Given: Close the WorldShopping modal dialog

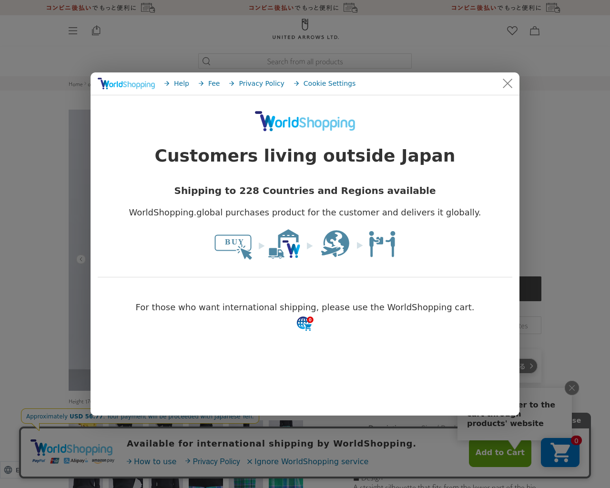Looking at the screenshot, I should (x=508, y=83).
